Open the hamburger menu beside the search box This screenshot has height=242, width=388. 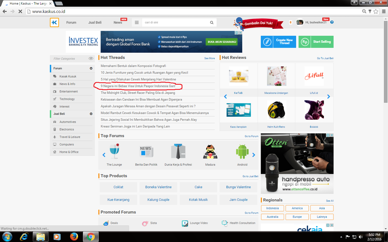click(x=137, y=22)
